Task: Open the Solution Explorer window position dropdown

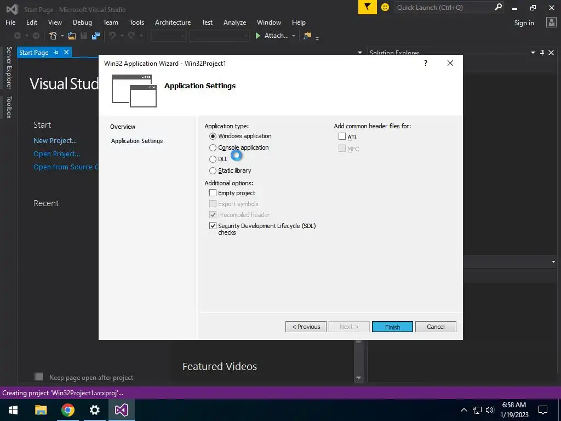Action: click(x=533, y=53)
